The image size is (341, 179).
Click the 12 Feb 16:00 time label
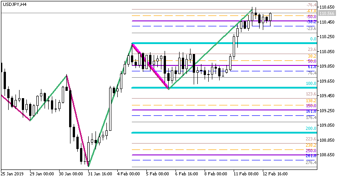[275, 174]
